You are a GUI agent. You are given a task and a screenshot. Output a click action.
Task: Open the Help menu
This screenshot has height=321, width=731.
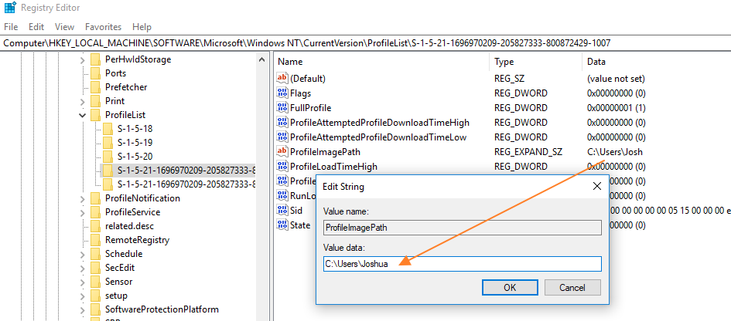click(142, 27)
